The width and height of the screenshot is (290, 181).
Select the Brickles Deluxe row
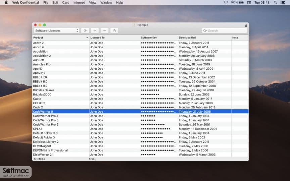tap(140, 90)
